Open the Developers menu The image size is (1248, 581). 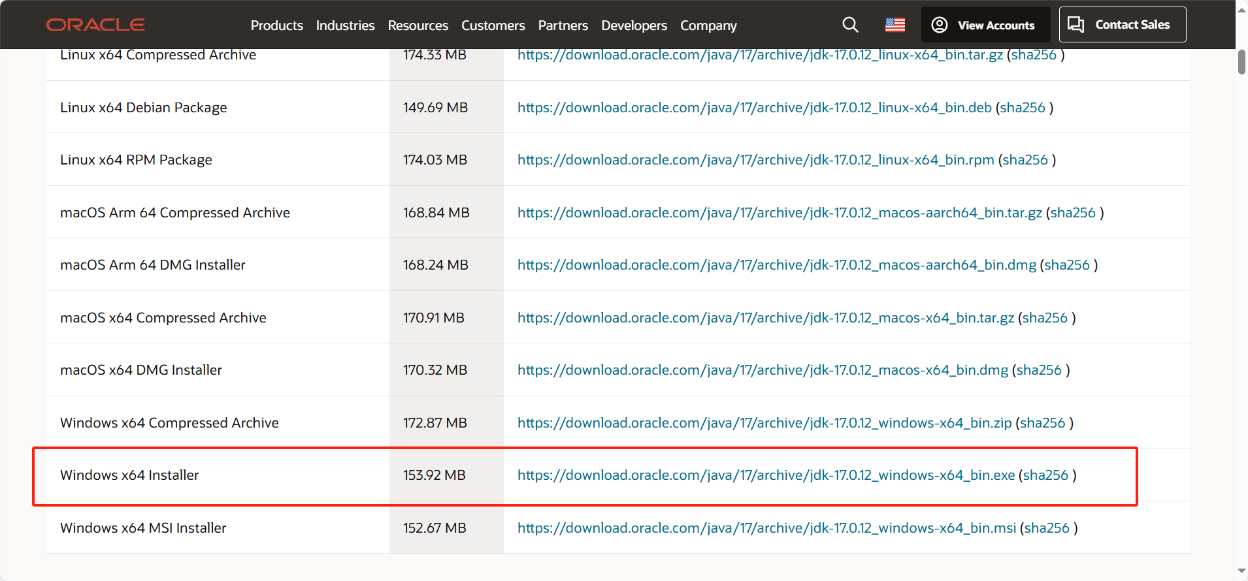634,25
